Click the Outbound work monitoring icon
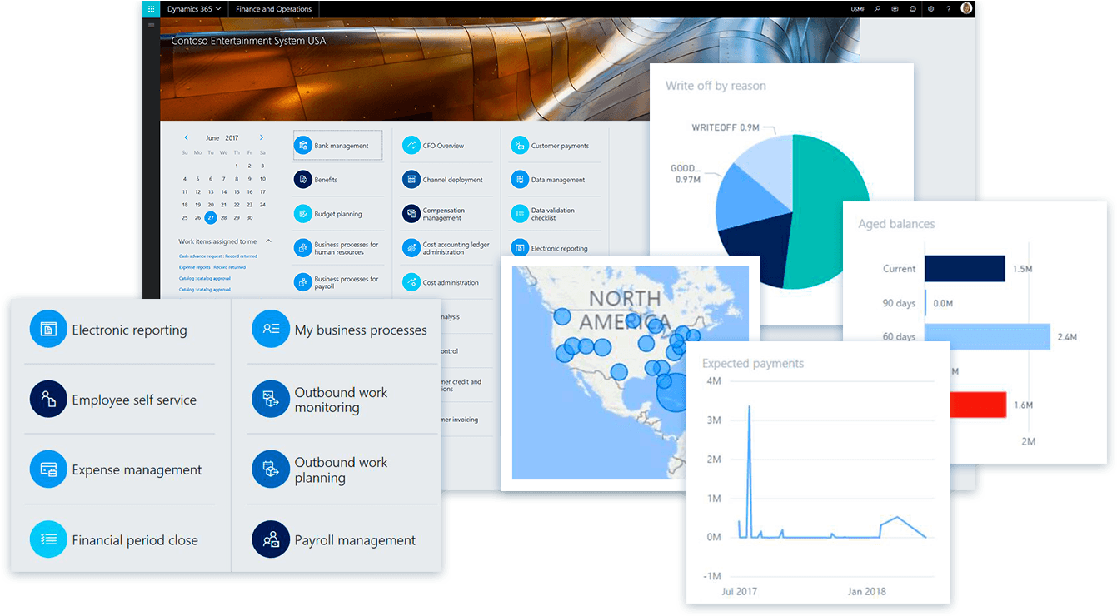This screenshot has height=616, width=1117. pos(271,400)
